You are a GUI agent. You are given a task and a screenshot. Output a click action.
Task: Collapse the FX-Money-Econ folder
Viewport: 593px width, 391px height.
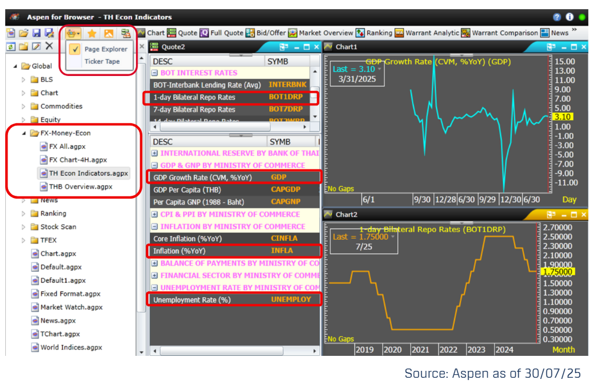tap(24, 134)
